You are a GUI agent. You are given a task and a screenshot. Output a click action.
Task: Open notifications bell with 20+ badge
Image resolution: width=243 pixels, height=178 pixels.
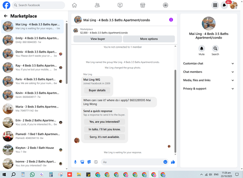click(225, 5)
